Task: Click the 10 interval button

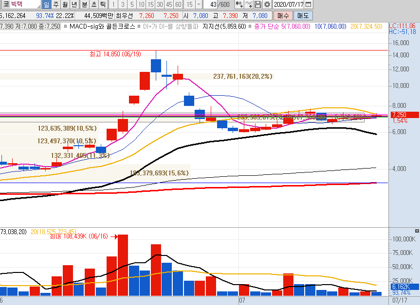Action: point(141,4)
